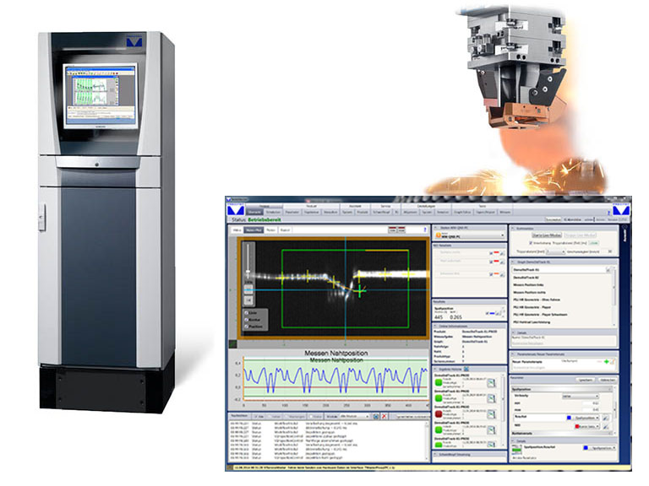Select 'PIG HR Geometrie - Player Schweissen' graph
The width and height of the screenshot is (649, 486).
(x=540, y=315)
